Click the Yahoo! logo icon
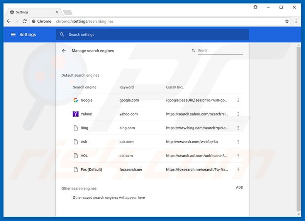Screen dimensions: 305x221 (x=75, y=114)
